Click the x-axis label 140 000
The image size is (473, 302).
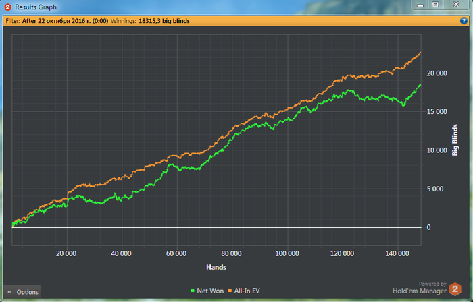point(397,253)
